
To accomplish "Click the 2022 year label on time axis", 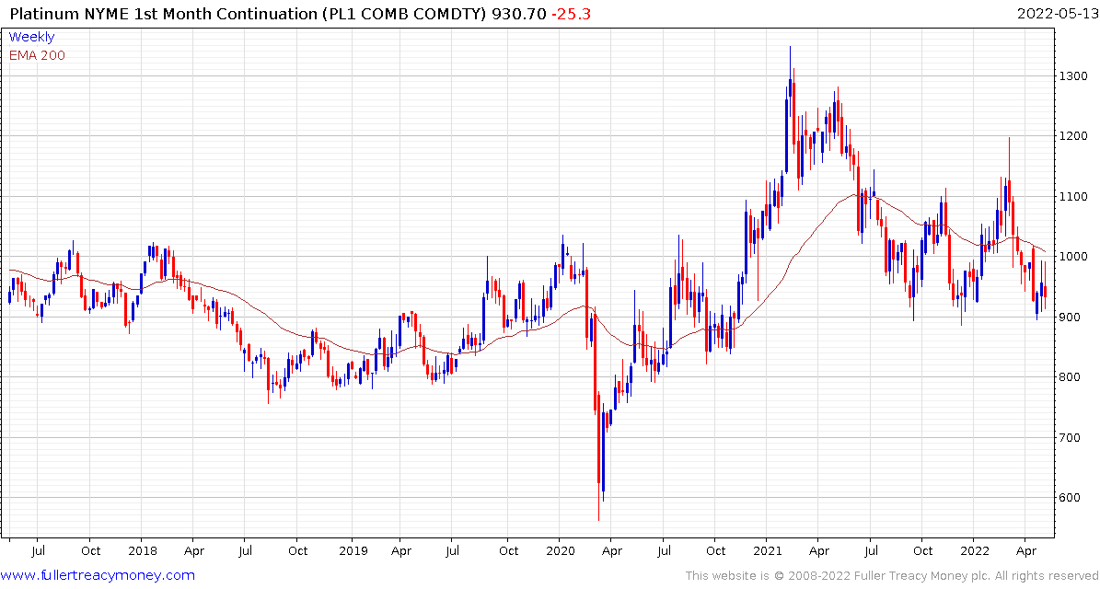I will 975,550.
